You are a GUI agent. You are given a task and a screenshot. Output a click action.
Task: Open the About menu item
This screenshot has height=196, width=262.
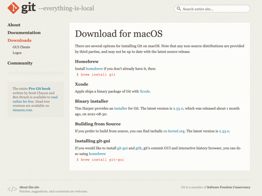point(14,25)
